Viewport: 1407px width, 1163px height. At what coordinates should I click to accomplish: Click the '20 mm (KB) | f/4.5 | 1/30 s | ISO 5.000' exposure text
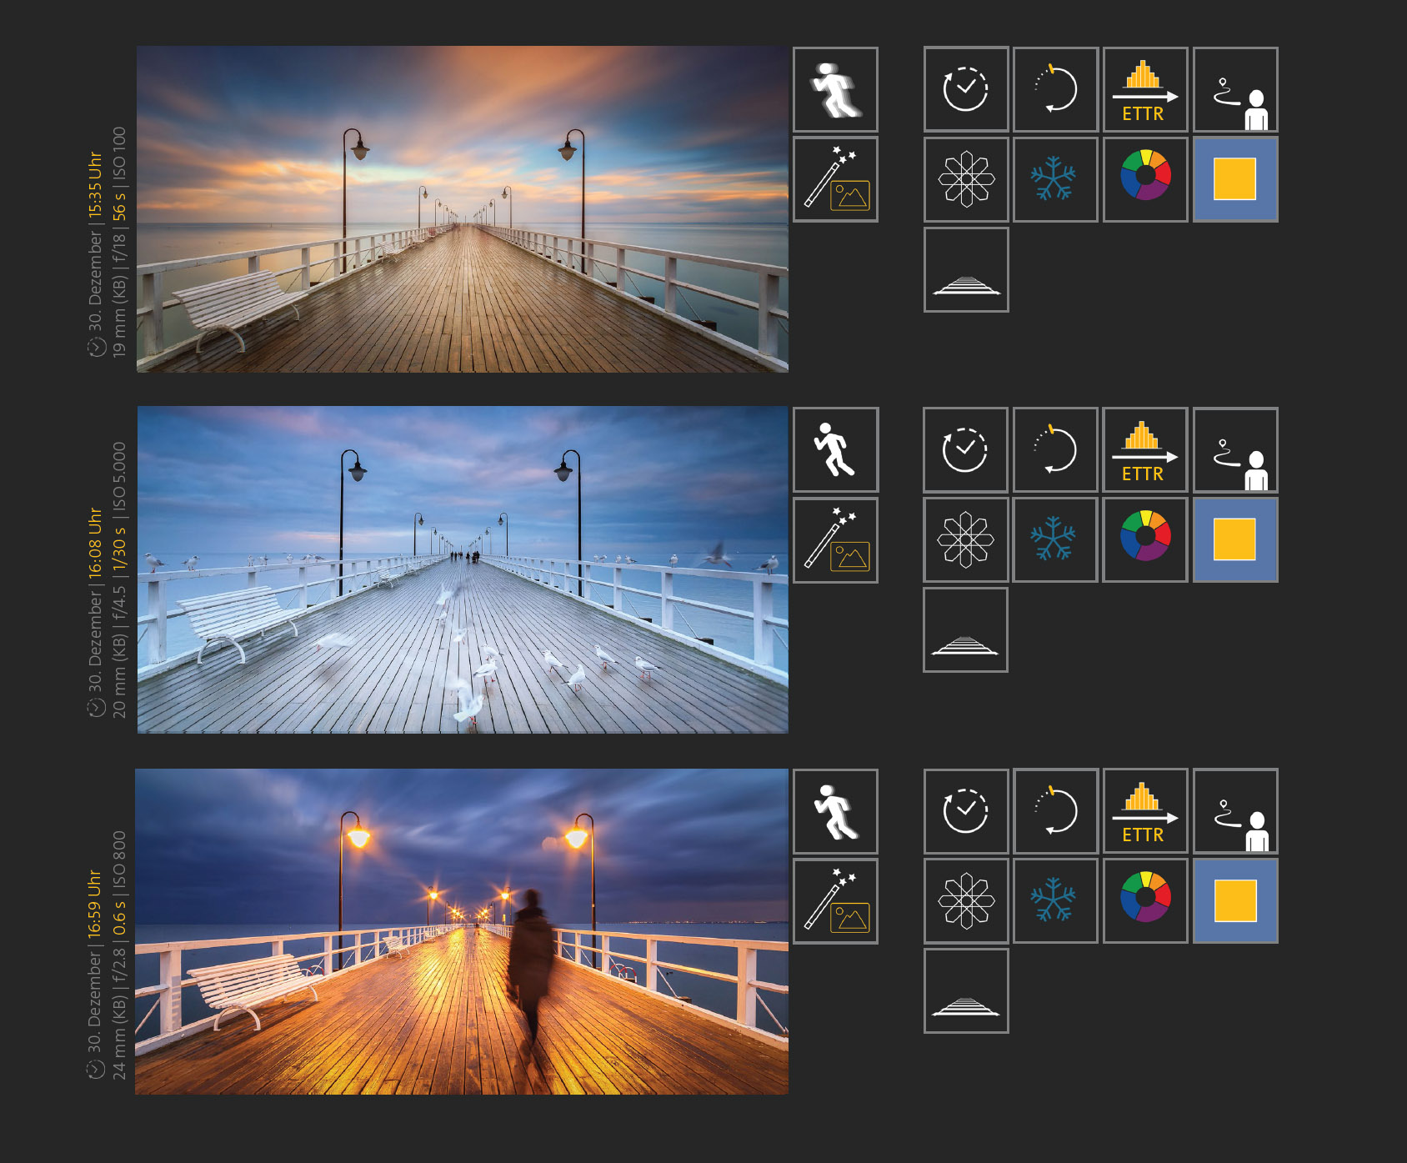pyautogui.click(x=119, y=579)
